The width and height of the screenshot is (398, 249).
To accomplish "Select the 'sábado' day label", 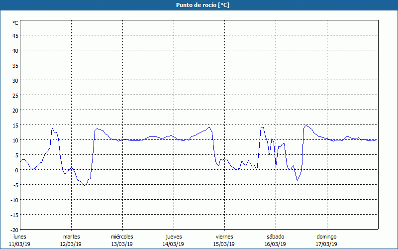I will click(275, 237).
